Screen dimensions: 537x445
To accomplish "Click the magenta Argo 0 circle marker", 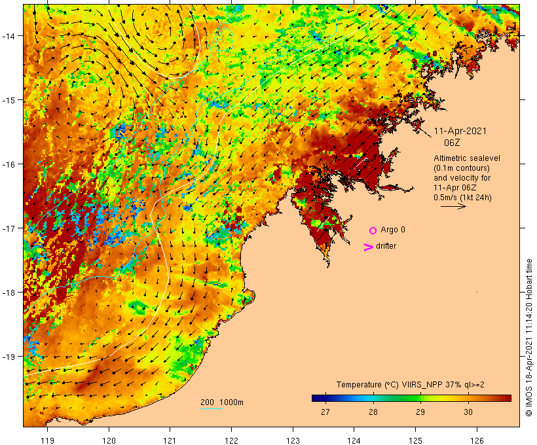I will coord(373,230).
